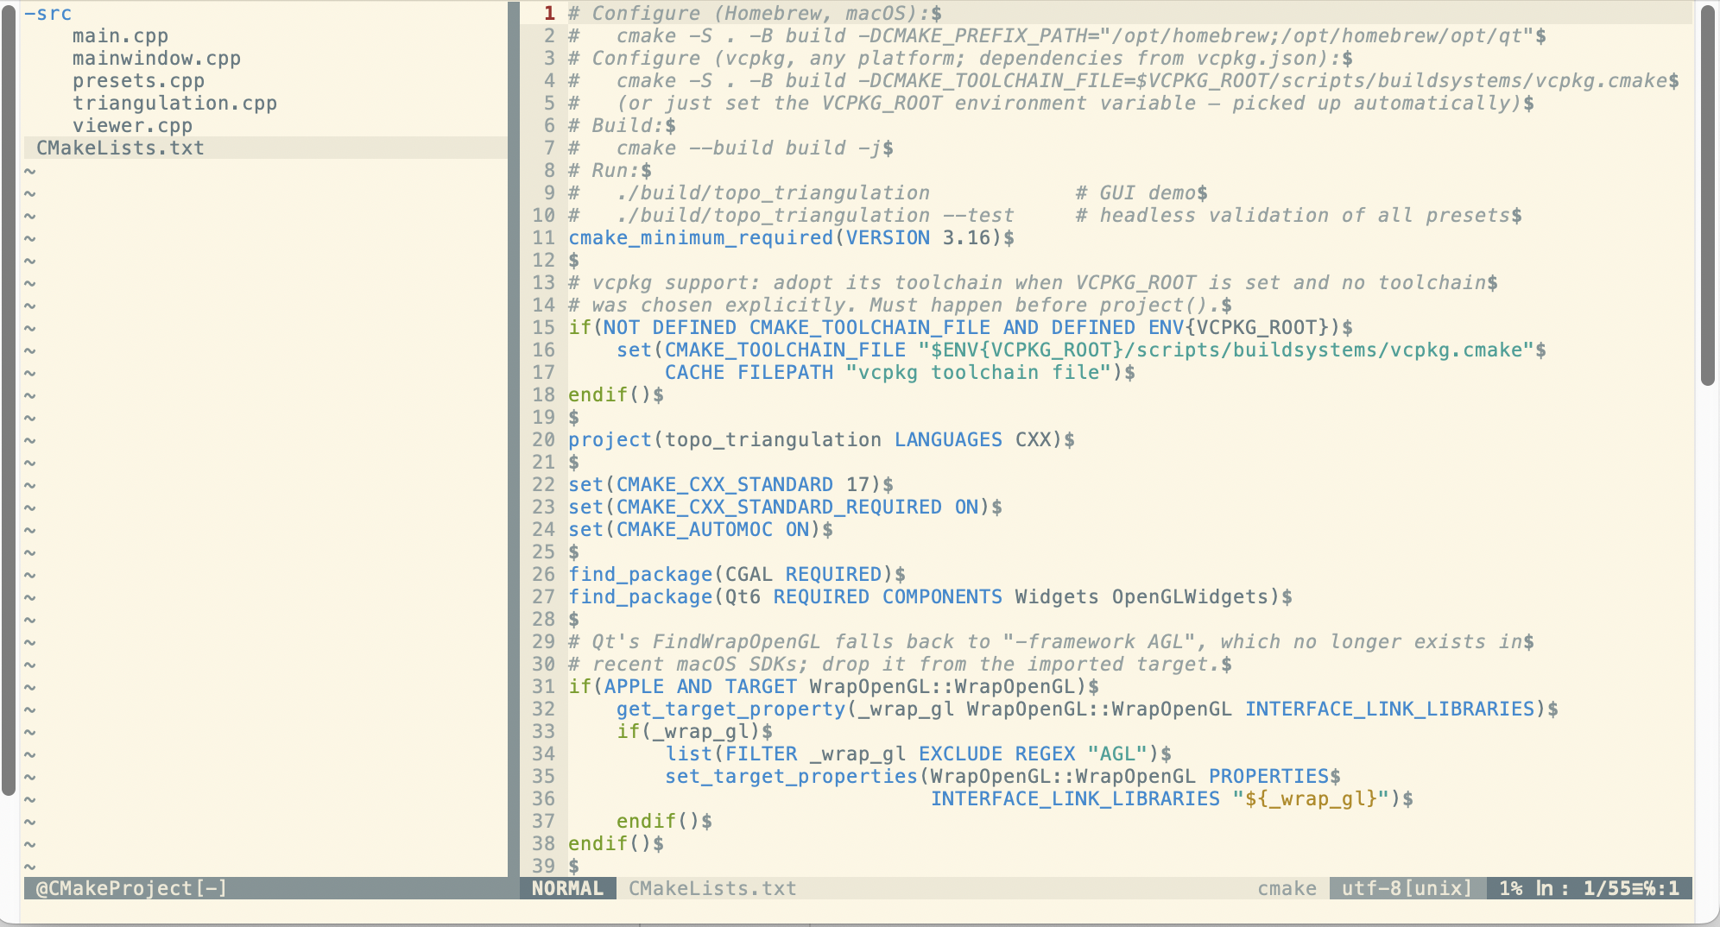1720x927 pixels.
Task: Click the vcpkg.cmake path string on line 16
Action: pos(1226,350)
